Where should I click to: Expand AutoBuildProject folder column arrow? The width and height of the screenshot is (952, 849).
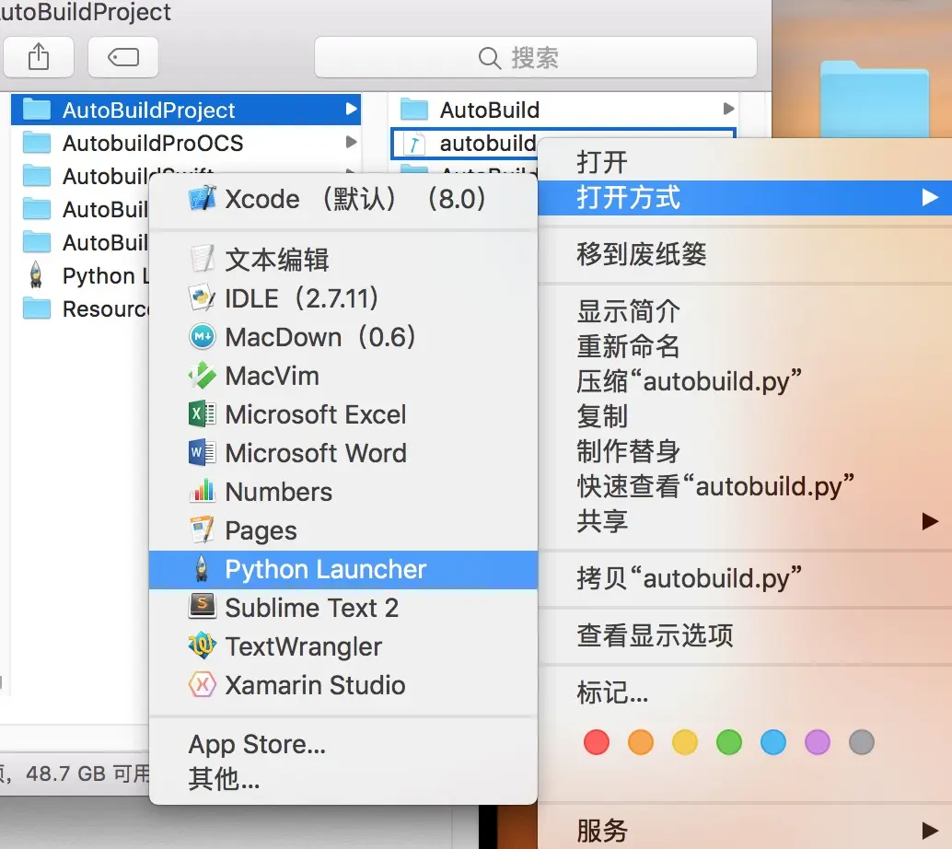click(x=350, y=110)
